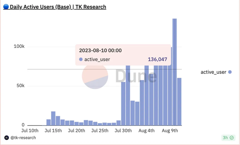
Task: Click the Aug 4th x-axis label
Action: point(146,131)
